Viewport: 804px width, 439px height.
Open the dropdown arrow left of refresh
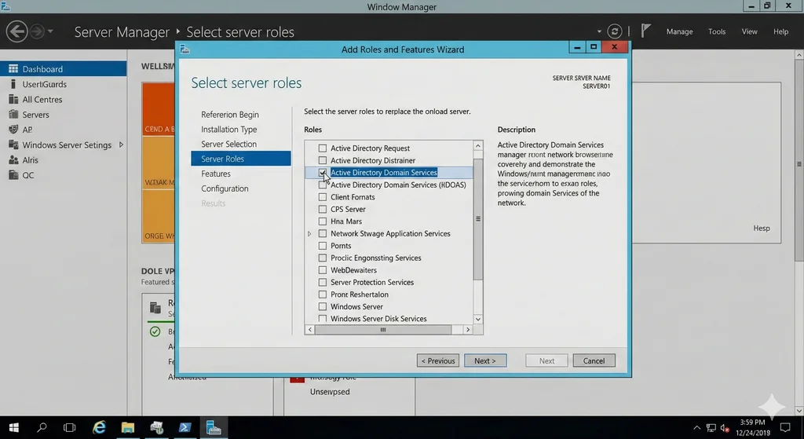point(599,31)
